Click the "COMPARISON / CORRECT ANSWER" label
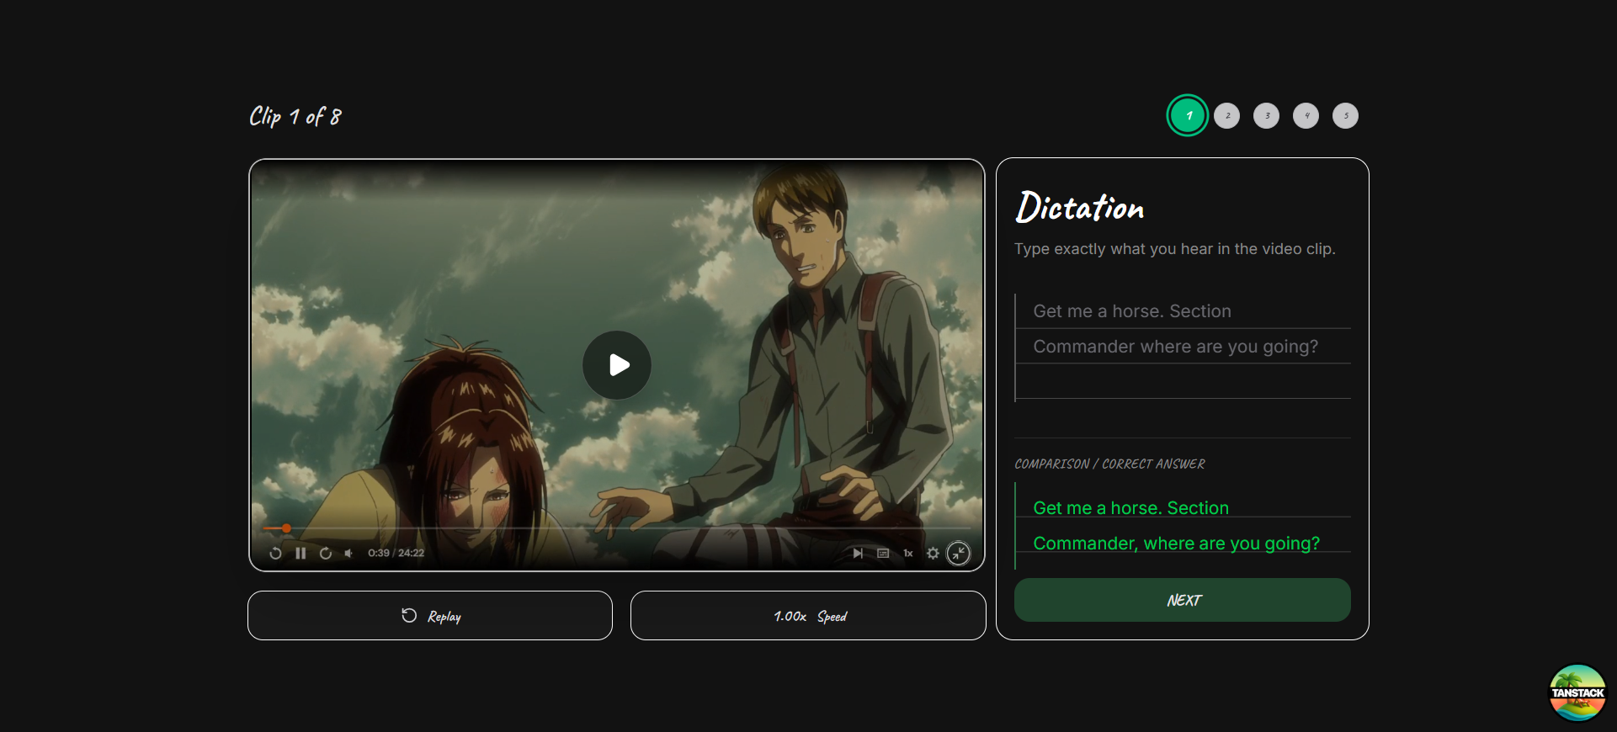Viewport: 1617px width, 732px height. [1109, 464]
